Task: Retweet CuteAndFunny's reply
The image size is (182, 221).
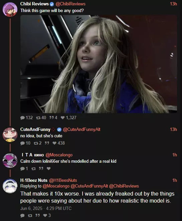Action: click(x=37, y=143)
